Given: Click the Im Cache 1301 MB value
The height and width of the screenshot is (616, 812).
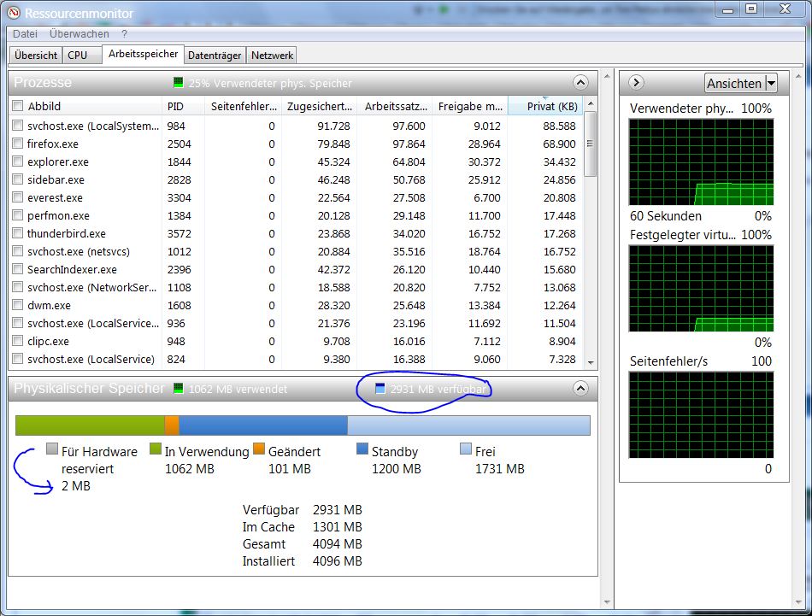Looking at the screenshot, I should tap(337, 527).
